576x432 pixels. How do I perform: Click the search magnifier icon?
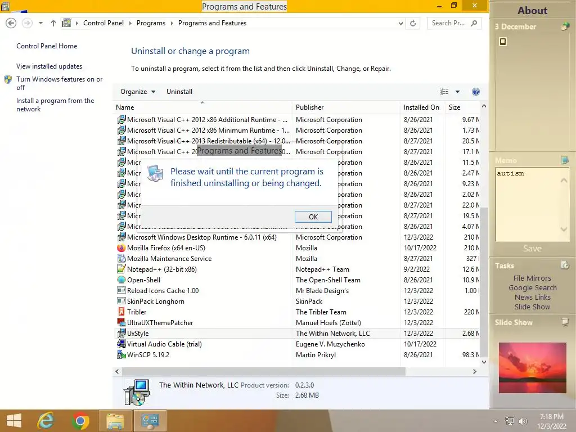coord(474,23)
